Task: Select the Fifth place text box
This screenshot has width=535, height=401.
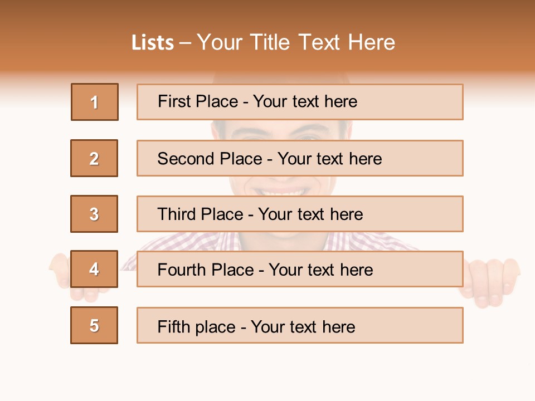Action: (300, 325)
